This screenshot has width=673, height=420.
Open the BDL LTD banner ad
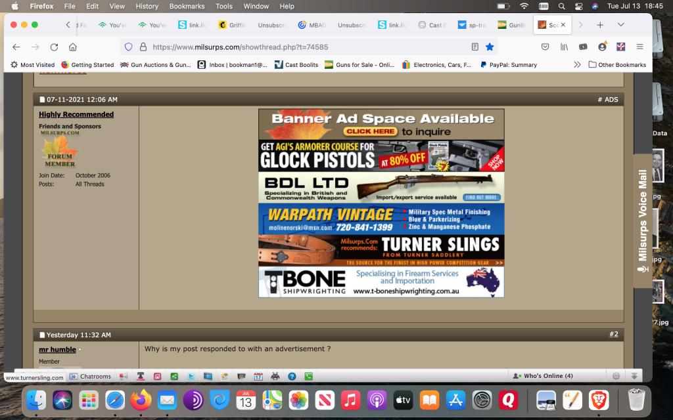click(x=381, y=187)
